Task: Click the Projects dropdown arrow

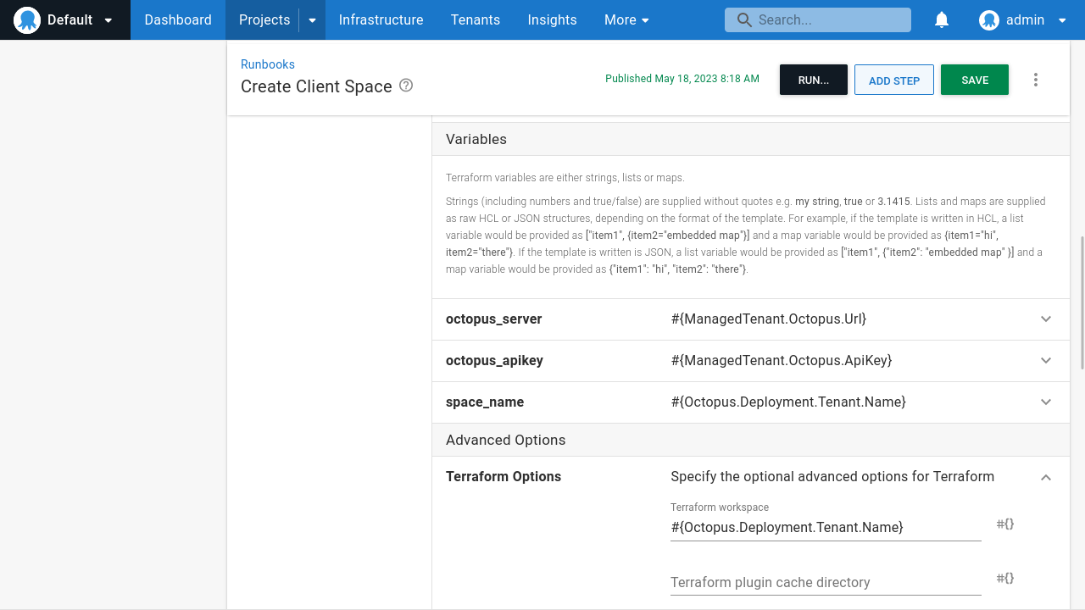Action: coord(312,19)
